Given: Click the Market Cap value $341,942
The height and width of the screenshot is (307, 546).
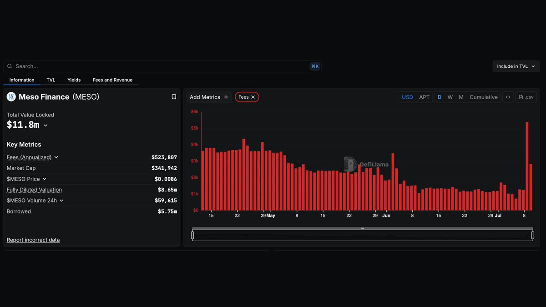Looking at the screenshot, I should point(164,168).
